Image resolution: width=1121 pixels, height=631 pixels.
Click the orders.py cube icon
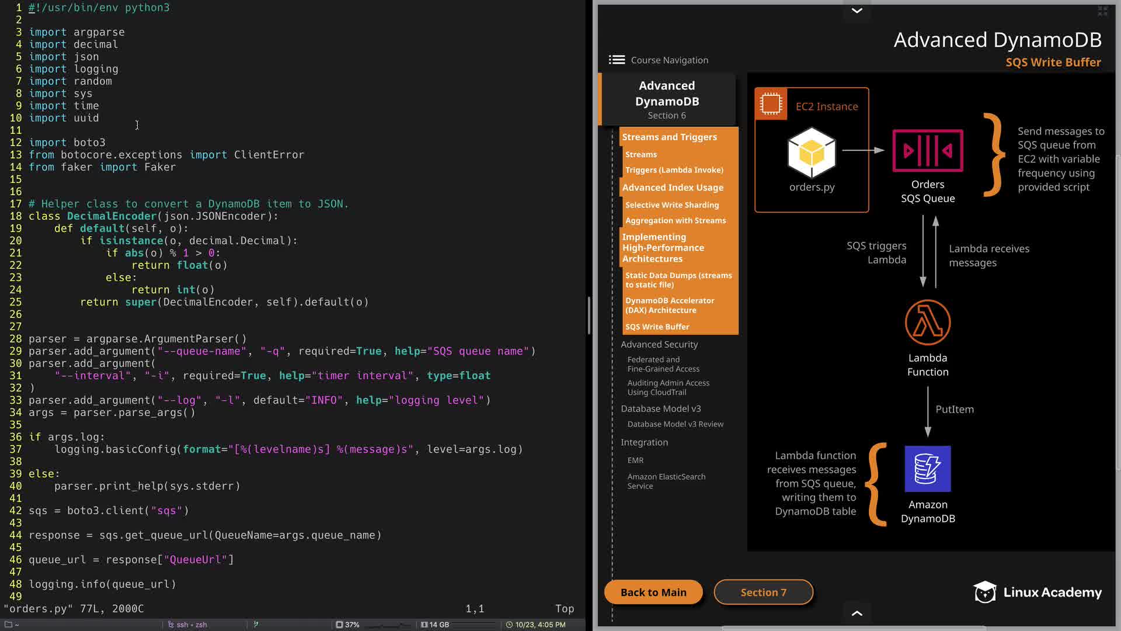click(812, 153)
